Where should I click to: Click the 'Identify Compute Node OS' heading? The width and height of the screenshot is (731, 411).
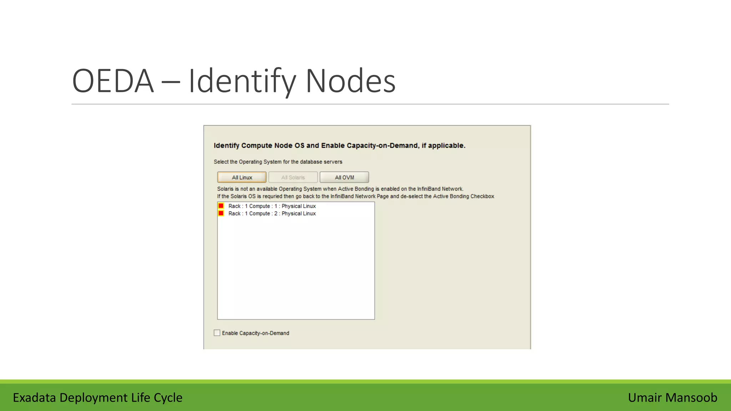tap(339, 146)
